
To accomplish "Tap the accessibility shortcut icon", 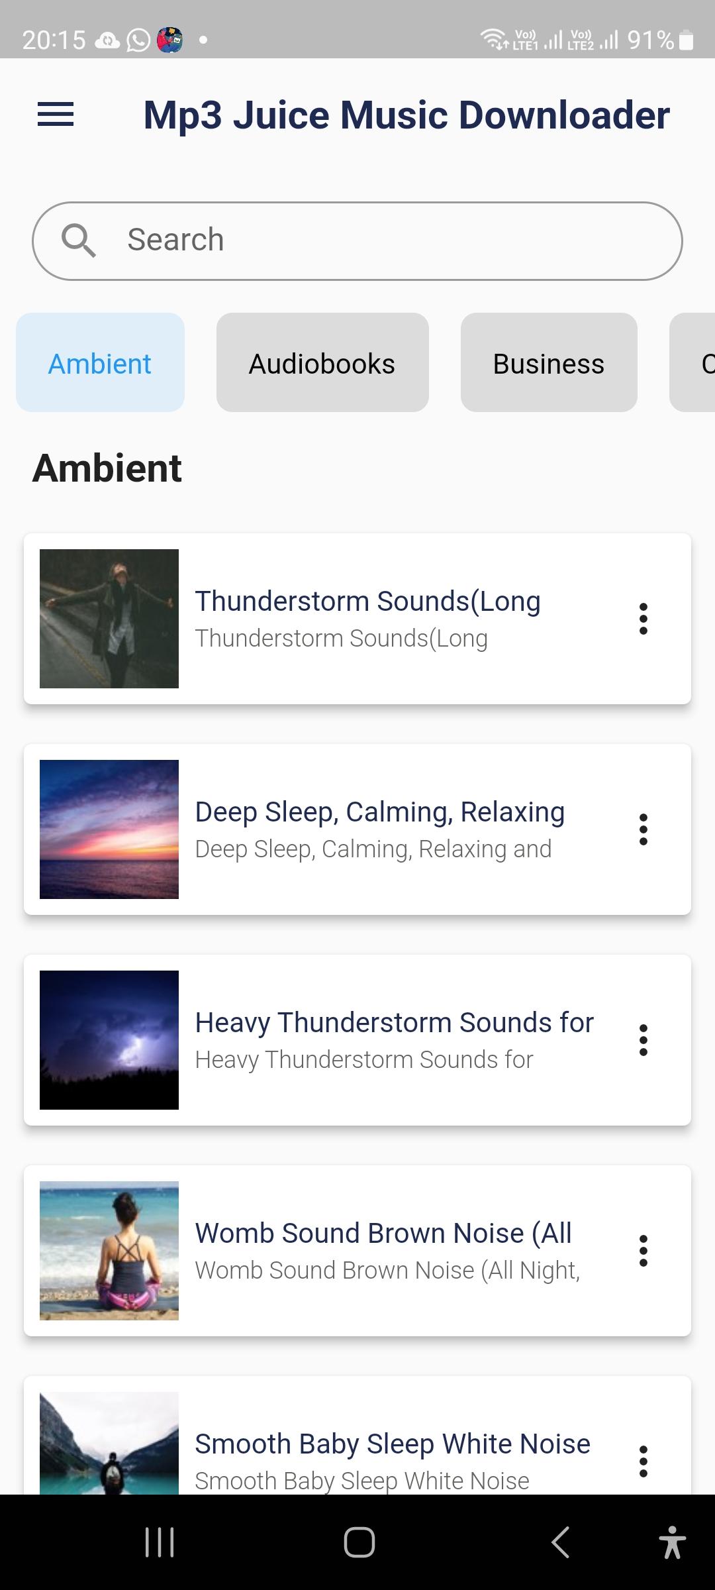I will [x=672, y=1542].
